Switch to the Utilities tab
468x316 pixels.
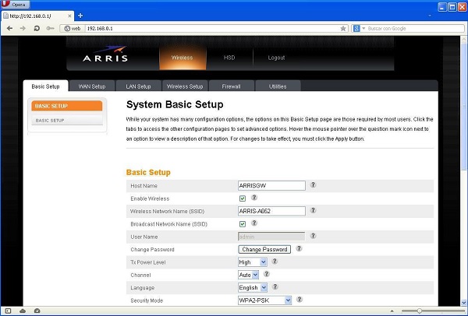pos(278,86)
